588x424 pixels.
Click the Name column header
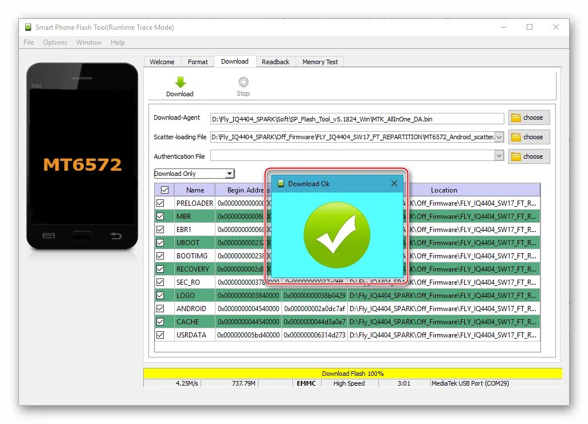195,190
